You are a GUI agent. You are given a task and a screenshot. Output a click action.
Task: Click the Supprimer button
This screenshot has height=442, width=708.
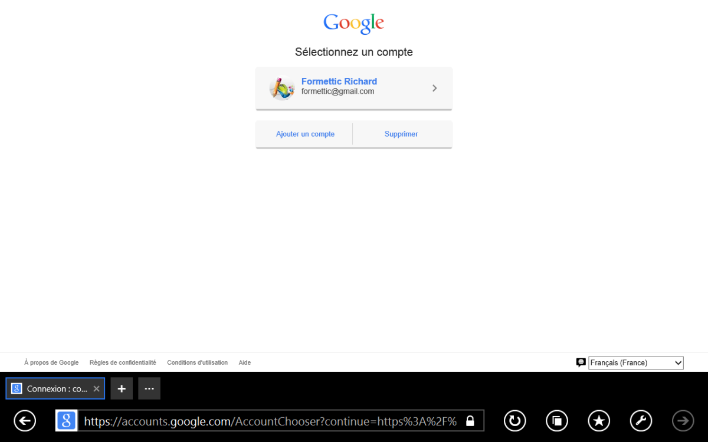[x=401, y=134]
